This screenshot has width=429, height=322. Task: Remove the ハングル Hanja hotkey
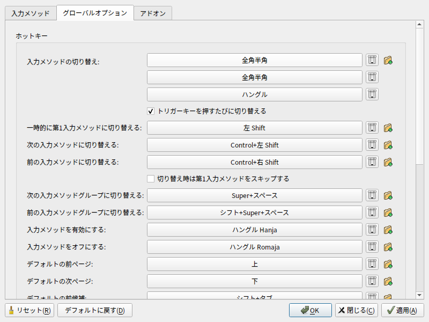point(372,230)
